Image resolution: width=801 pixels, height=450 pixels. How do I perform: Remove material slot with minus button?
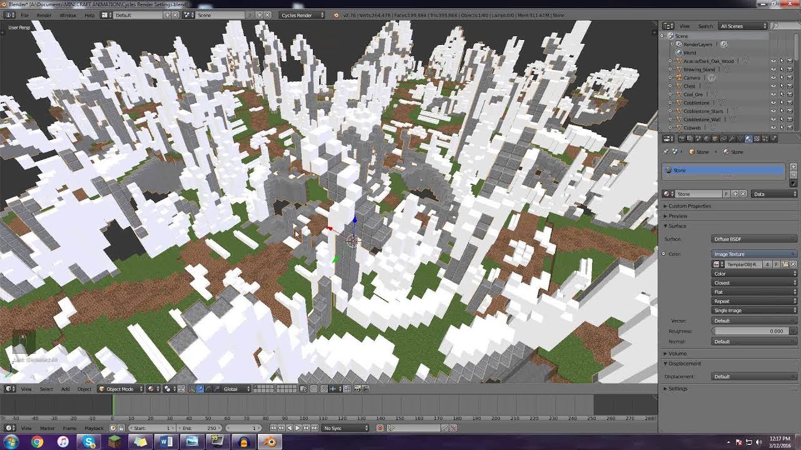tap(793, 175)
